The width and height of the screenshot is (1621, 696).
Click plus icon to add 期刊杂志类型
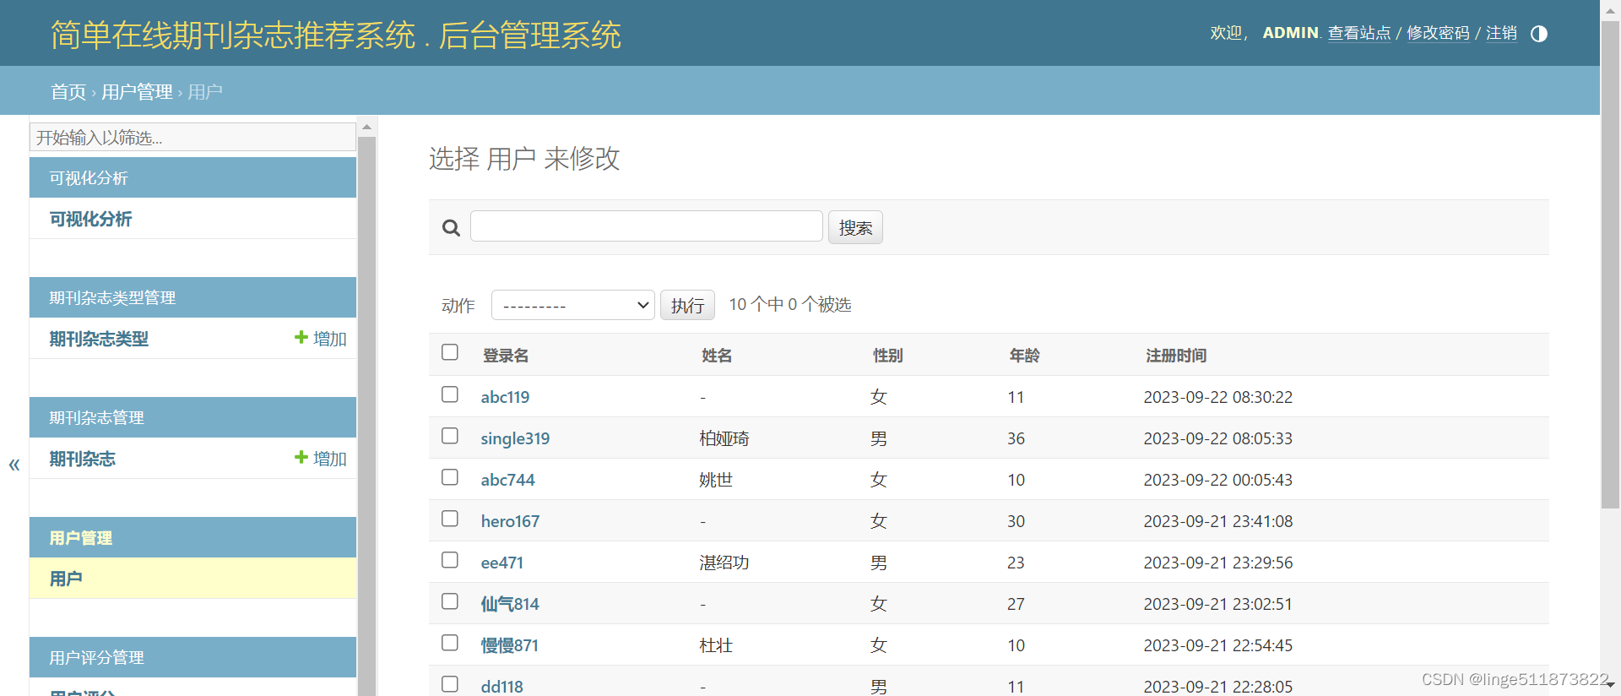click(301, 337)
